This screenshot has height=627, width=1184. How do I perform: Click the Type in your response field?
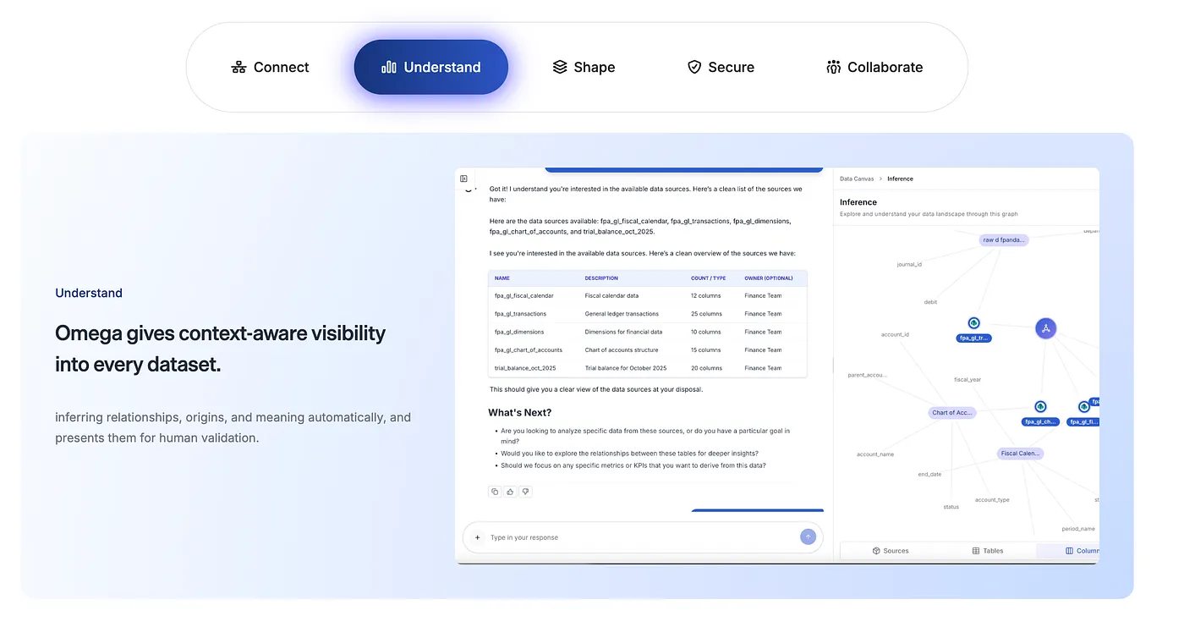coord(643,537)
